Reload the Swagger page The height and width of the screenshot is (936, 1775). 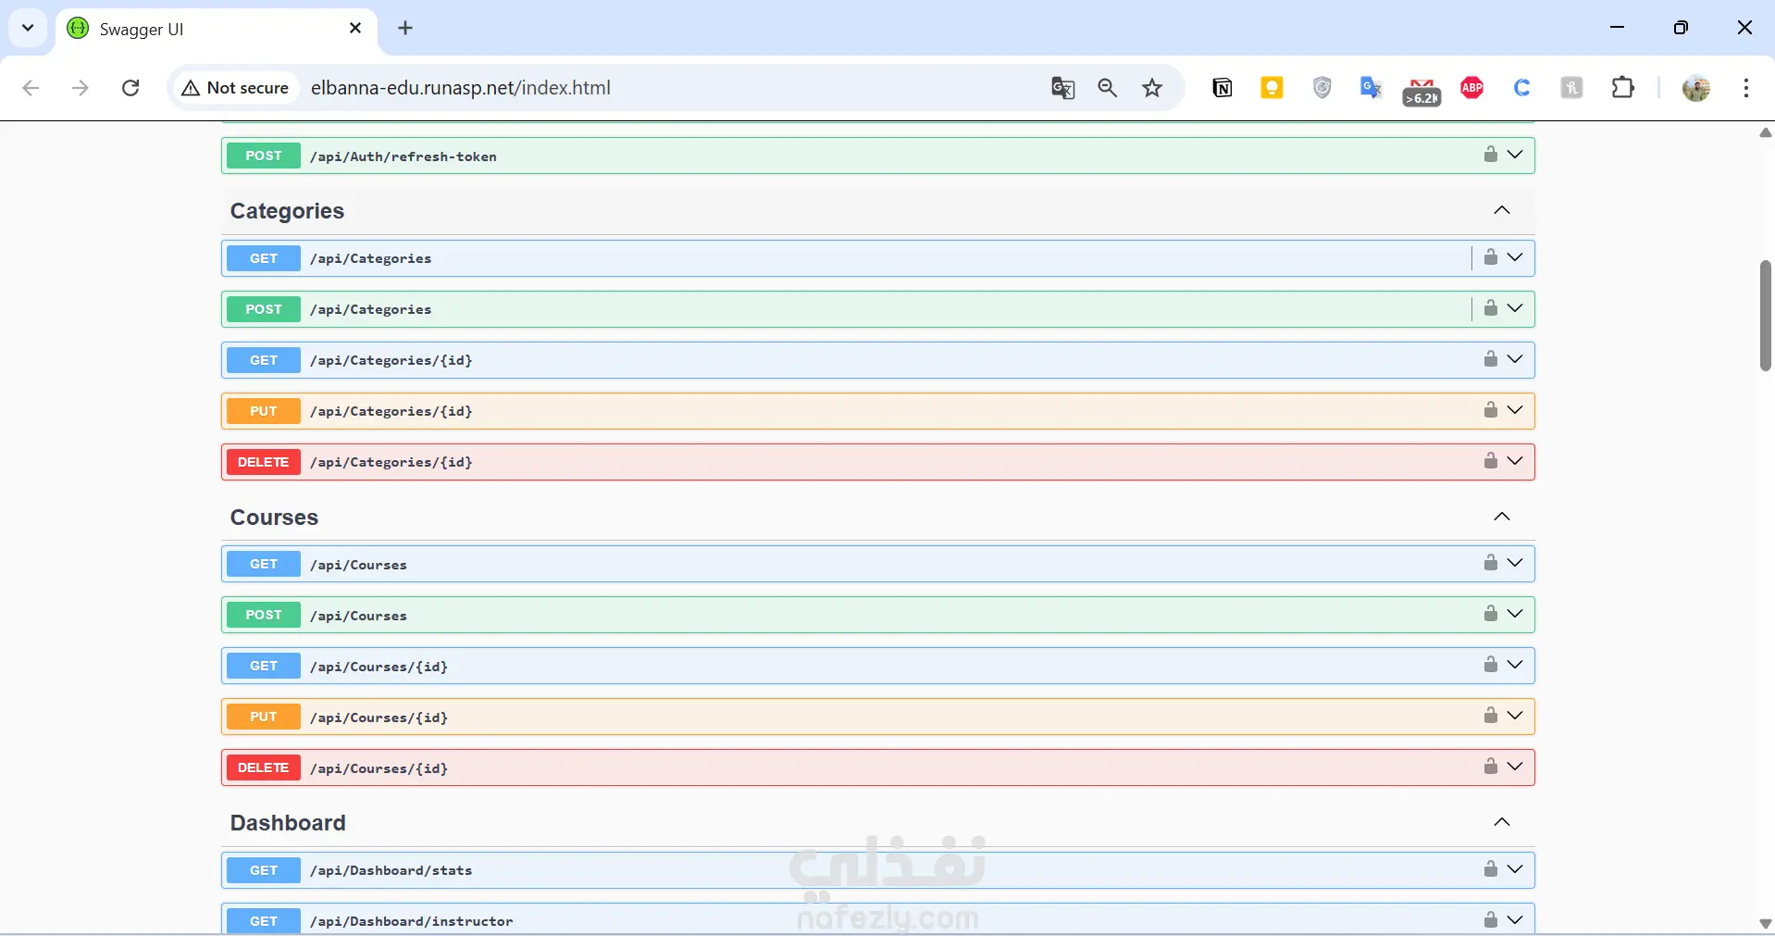click(x=130, y=88)
